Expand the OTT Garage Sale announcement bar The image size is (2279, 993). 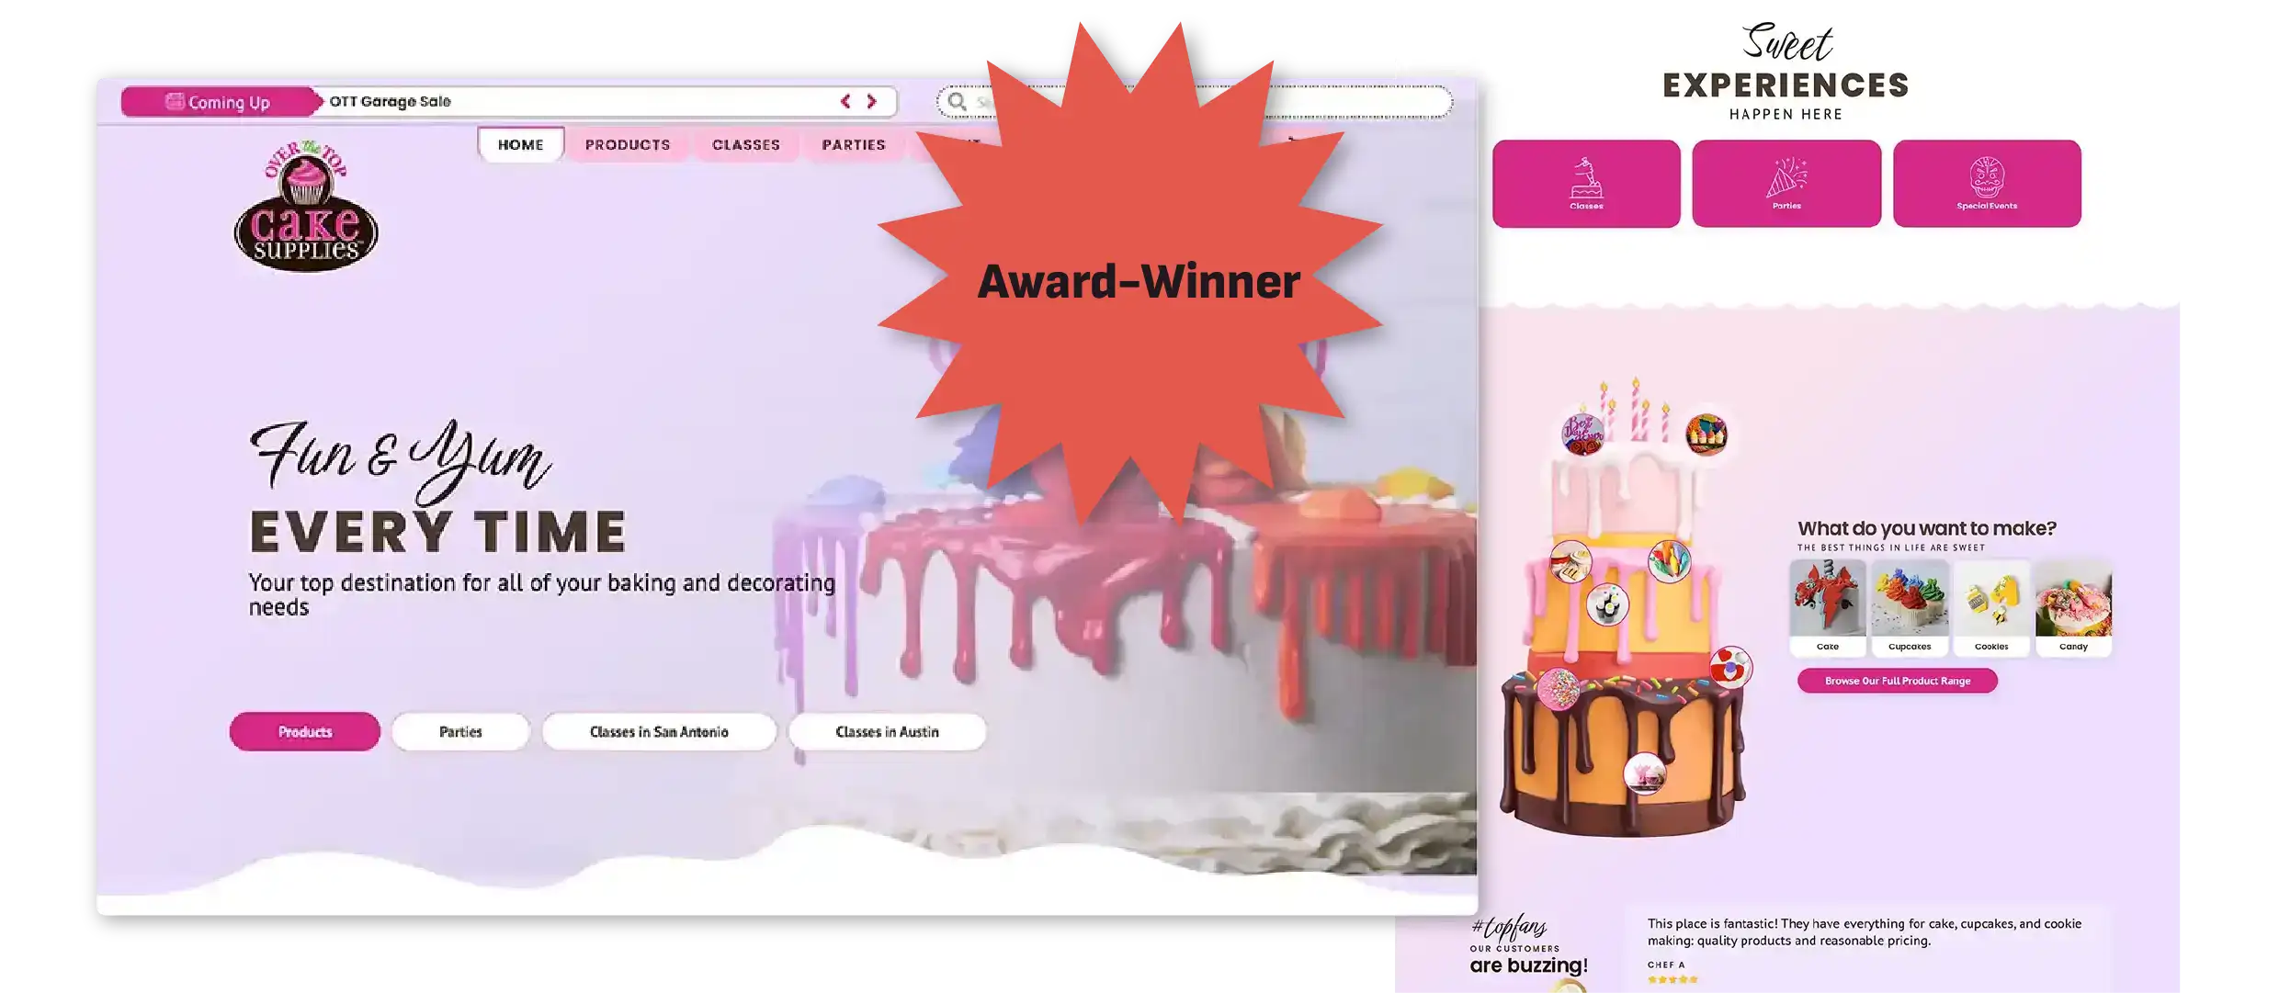click(x=870, y=102)
